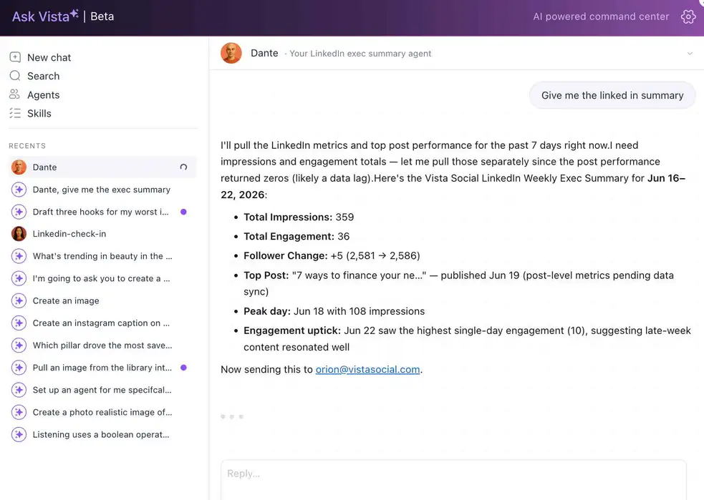Click the RECENTS section heading
This screenshot has height=500, width=704.
[27, 146]
